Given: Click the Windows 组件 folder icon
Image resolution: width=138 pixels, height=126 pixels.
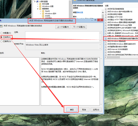Looking at the screenshot, I should point(43,13).
